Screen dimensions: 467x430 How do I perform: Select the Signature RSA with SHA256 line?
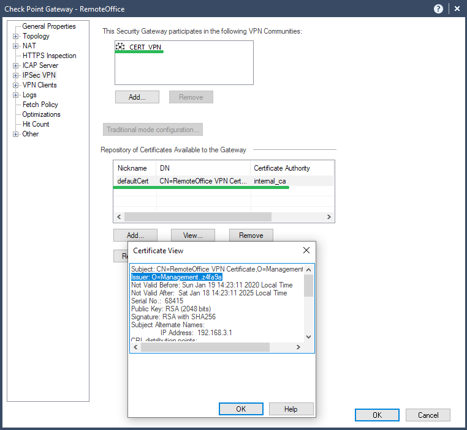pos(173,317)
